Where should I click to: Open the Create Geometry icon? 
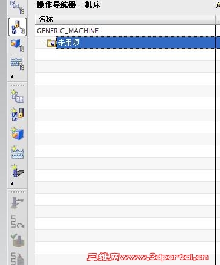point(18,133)
